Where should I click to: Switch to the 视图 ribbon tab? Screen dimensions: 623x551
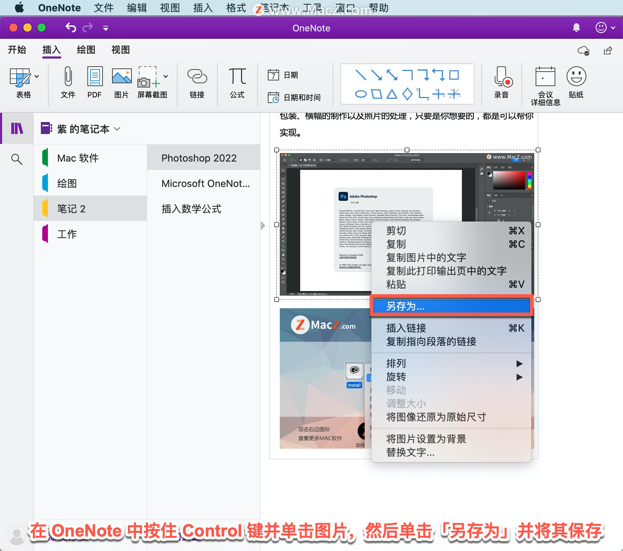(121, 50)
